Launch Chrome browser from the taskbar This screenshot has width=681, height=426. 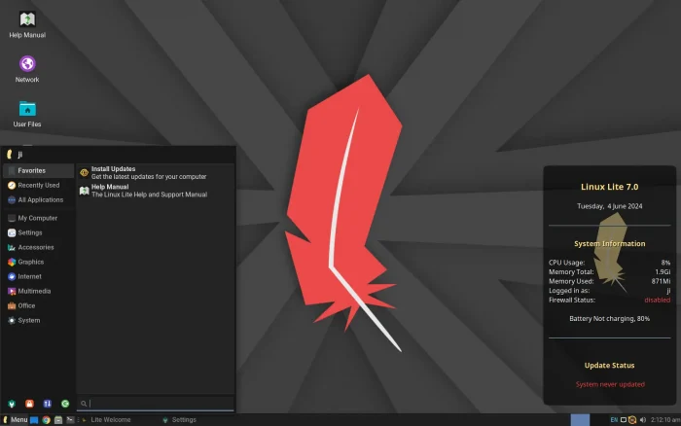point(46,419)
